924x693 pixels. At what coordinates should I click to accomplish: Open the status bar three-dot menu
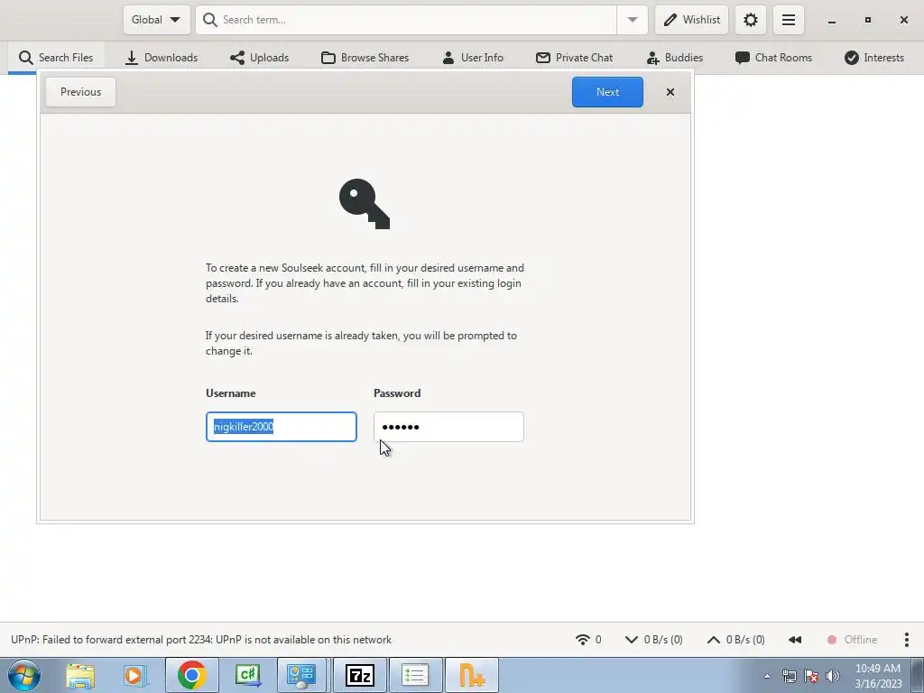pos(906,640)
